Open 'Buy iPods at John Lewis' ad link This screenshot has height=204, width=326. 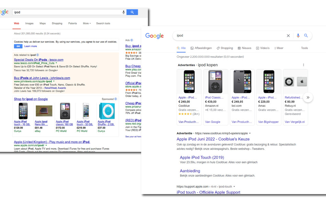click(x=42, y=78)
